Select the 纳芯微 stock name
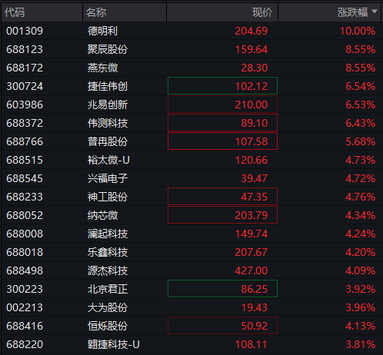Viewport: 383px width, 355px height. [x=102, y=215]
